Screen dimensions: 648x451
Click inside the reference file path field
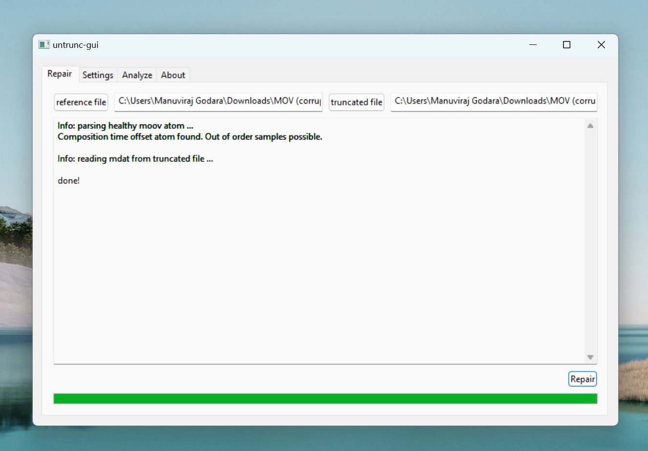(218, 102)
